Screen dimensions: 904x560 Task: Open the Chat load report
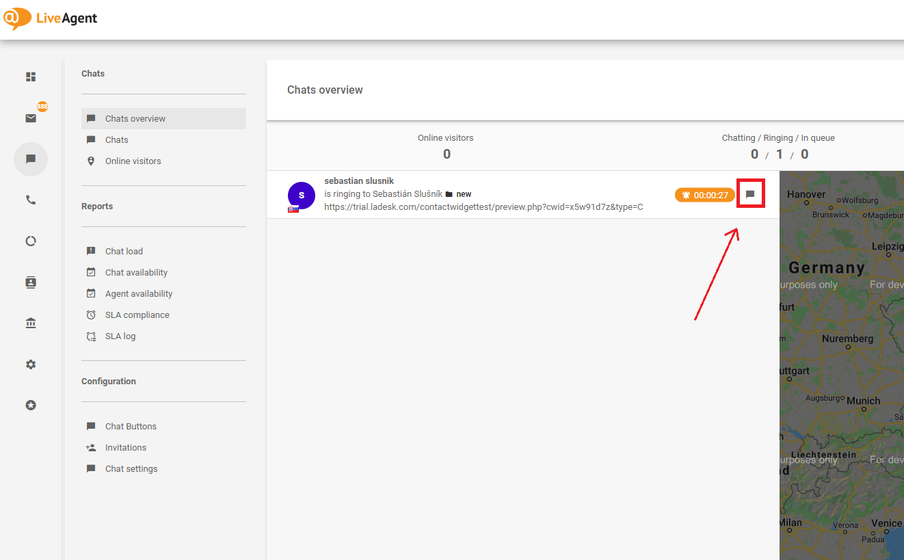pos(124,251)
